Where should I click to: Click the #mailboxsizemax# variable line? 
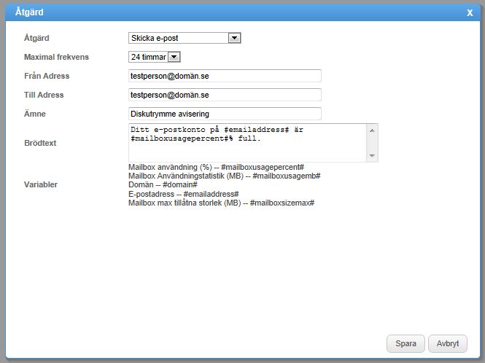tap(221, 203)
